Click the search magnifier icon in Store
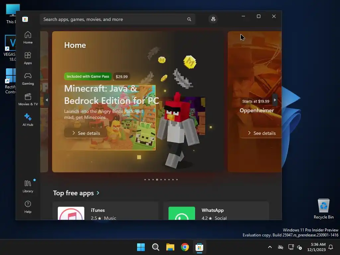 point(189,19)
